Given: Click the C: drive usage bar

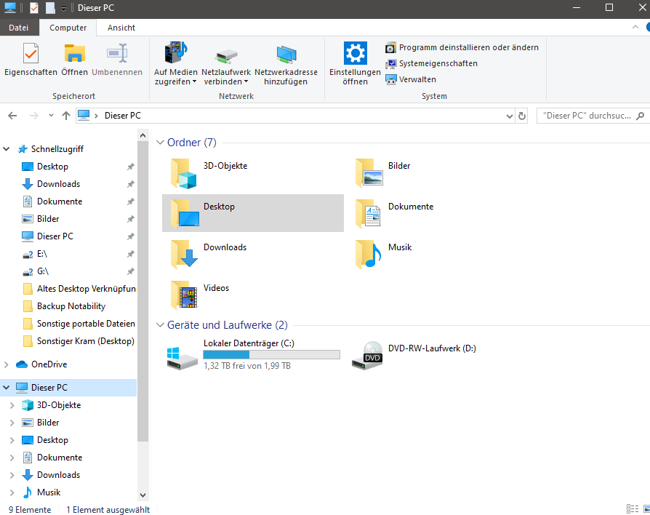Looking at the screenshot, I should [x=271, y=354].
